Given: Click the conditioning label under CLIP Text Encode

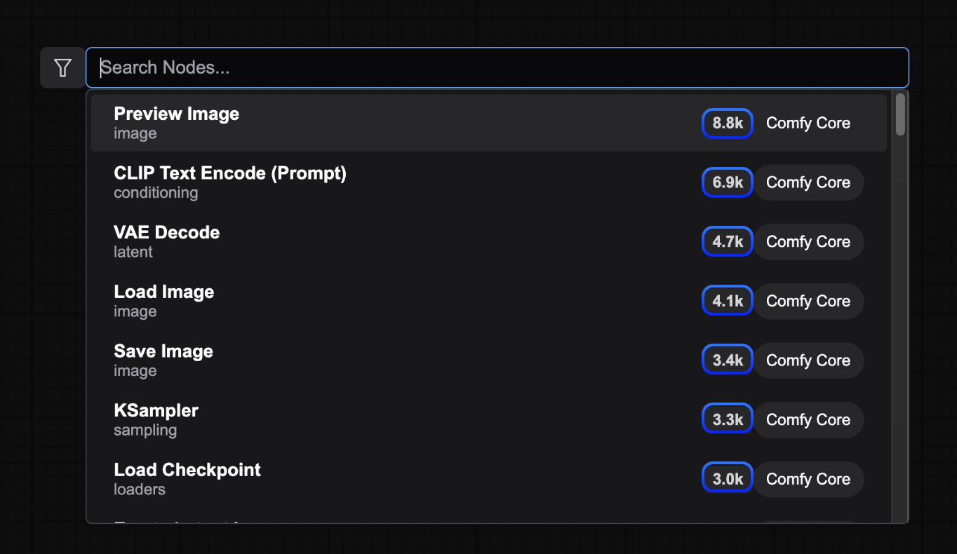Looking at the screenshot, I should coord(156,193).
